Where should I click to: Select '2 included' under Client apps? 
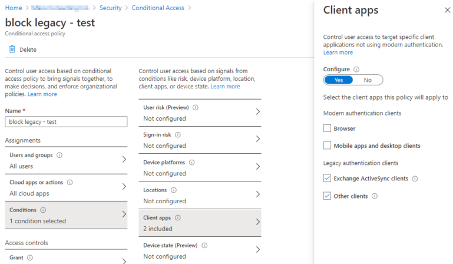158,229
